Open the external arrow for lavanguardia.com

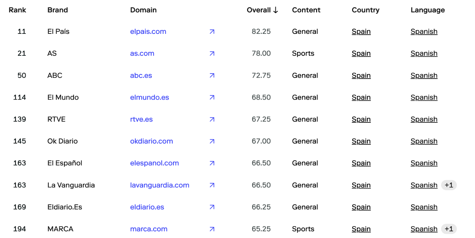(x=212, y=185)
